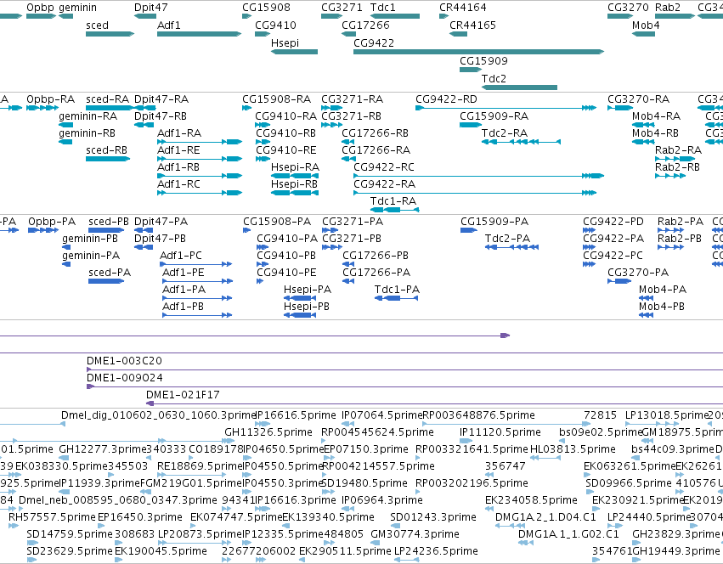Select the sced-RB transcript label

click(x=106, y=150)
